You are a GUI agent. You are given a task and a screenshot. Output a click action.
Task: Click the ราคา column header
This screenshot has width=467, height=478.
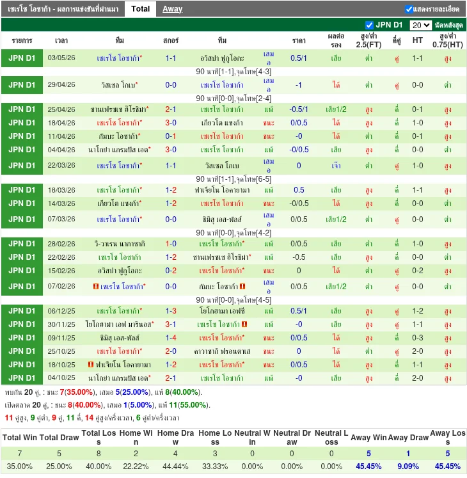(299, 40)
